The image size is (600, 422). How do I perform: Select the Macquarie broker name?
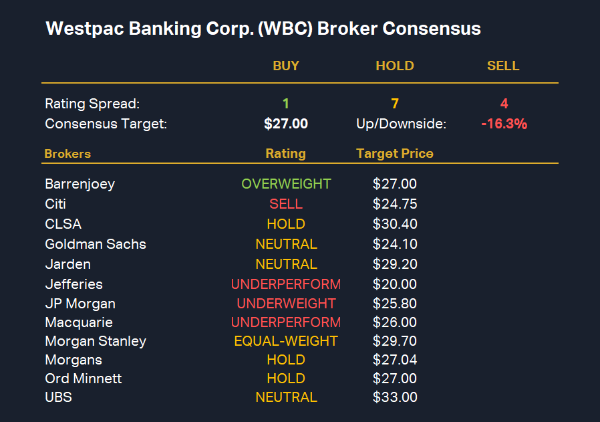(x=79, y=322)
